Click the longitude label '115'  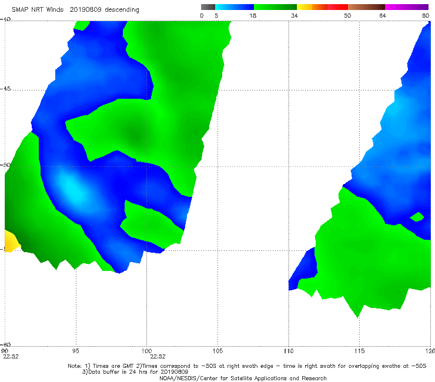coord(360,351)
